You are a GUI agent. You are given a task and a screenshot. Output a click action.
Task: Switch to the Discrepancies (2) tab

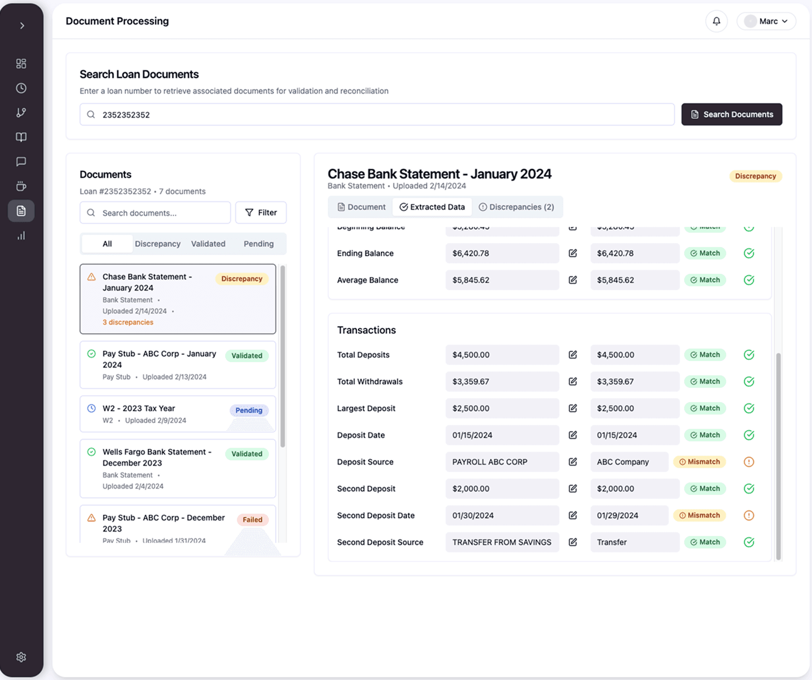click(x=516, y=207)
